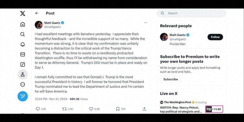This screenshot has height=122, width=244.
Task: Bookmark the post with 266 bookmarks
Action: 118,109
